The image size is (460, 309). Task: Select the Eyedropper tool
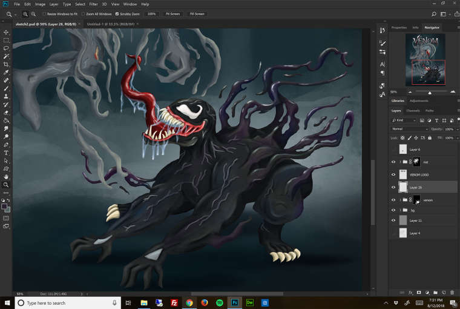pyautogui.click(x=6, y=72)
